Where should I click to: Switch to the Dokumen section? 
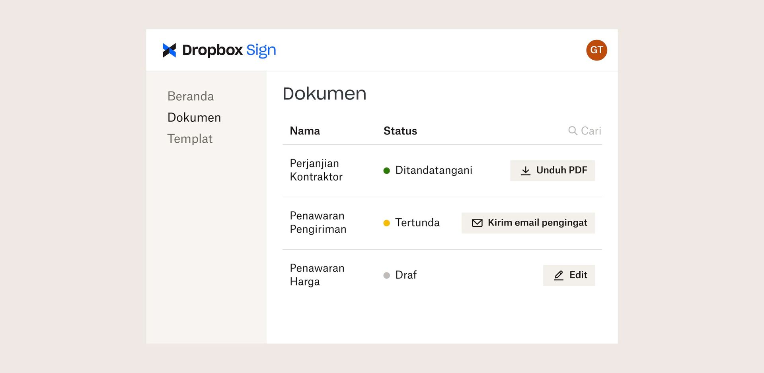194,117
